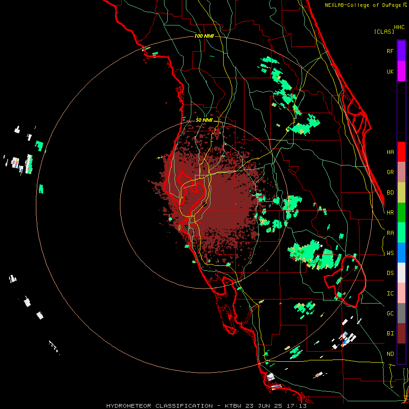Image resolution: width=409 pixels, height=409 pixels.
Task: Click the BD legend label
Action: tap(390, 193)
